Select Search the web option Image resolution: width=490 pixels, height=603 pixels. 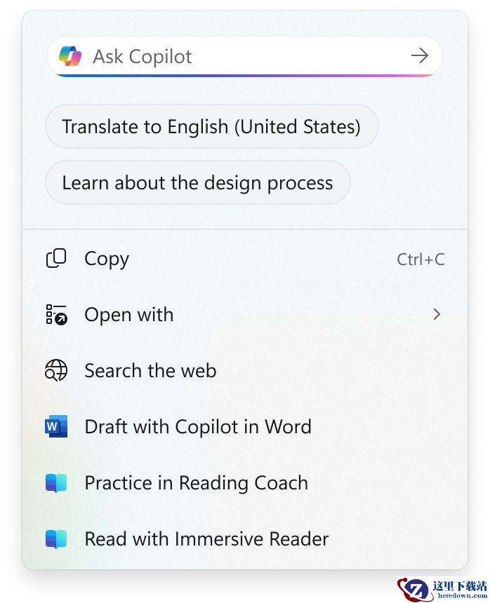click(x=150, y=370)
